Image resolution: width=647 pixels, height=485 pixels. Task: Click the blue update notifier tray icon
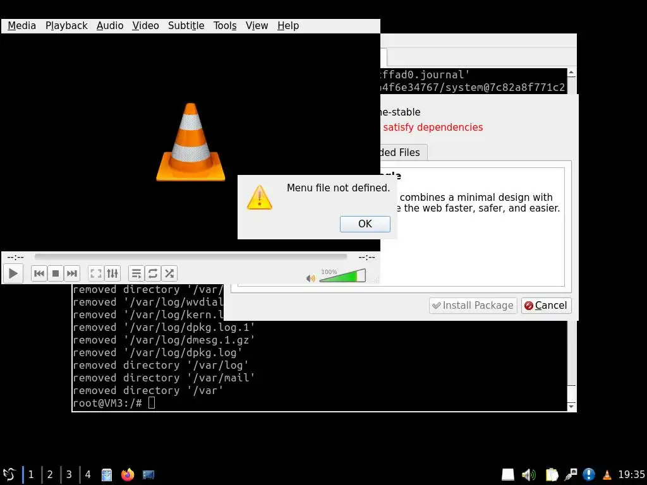pyautogui.click(x=589, y=475)
